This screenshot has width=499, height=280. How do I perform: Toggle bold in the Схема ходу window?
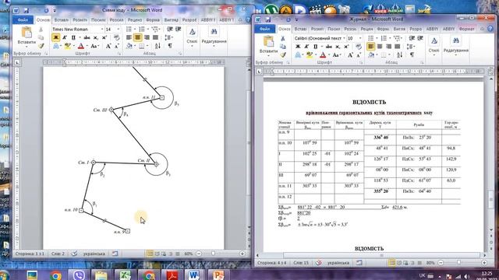point(55,38)
